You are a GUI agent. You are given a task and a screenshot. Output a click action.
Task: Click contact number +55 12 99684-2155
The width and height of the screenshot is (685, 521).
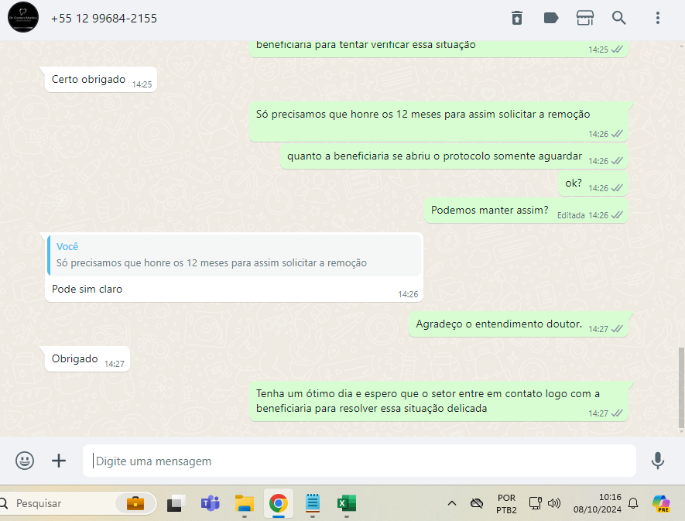pyautogui.click(x=104, y=18)
